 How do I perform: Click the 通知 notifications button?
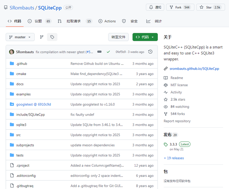pyautogui.click(x=155, y=7)
